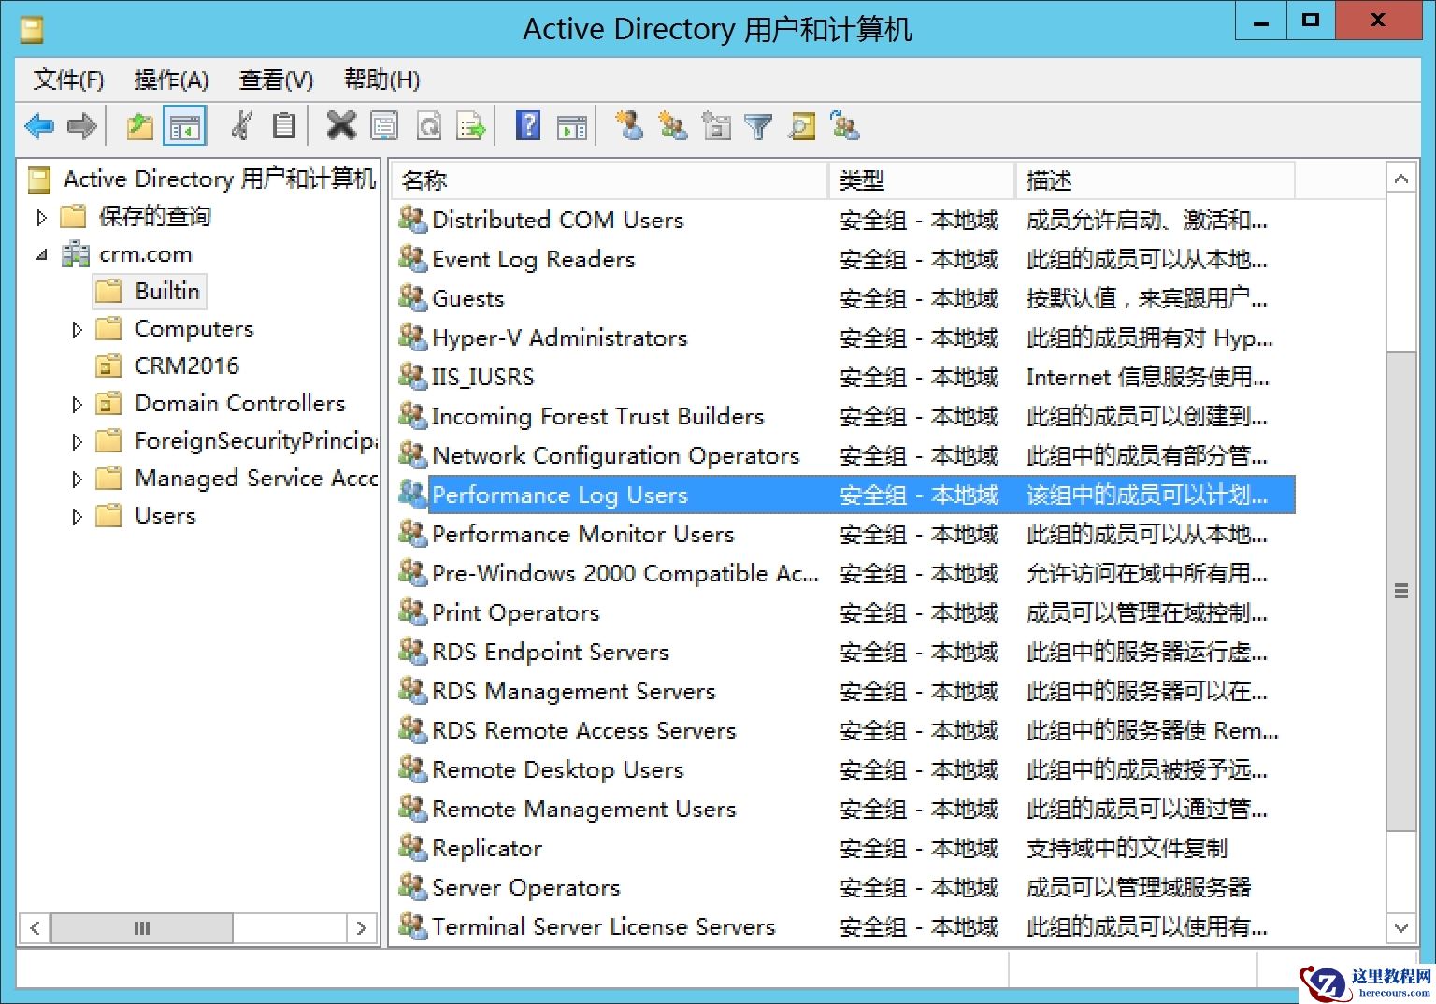
Task: Click the Find Objects toolbar icon
Action: point(800,126)
